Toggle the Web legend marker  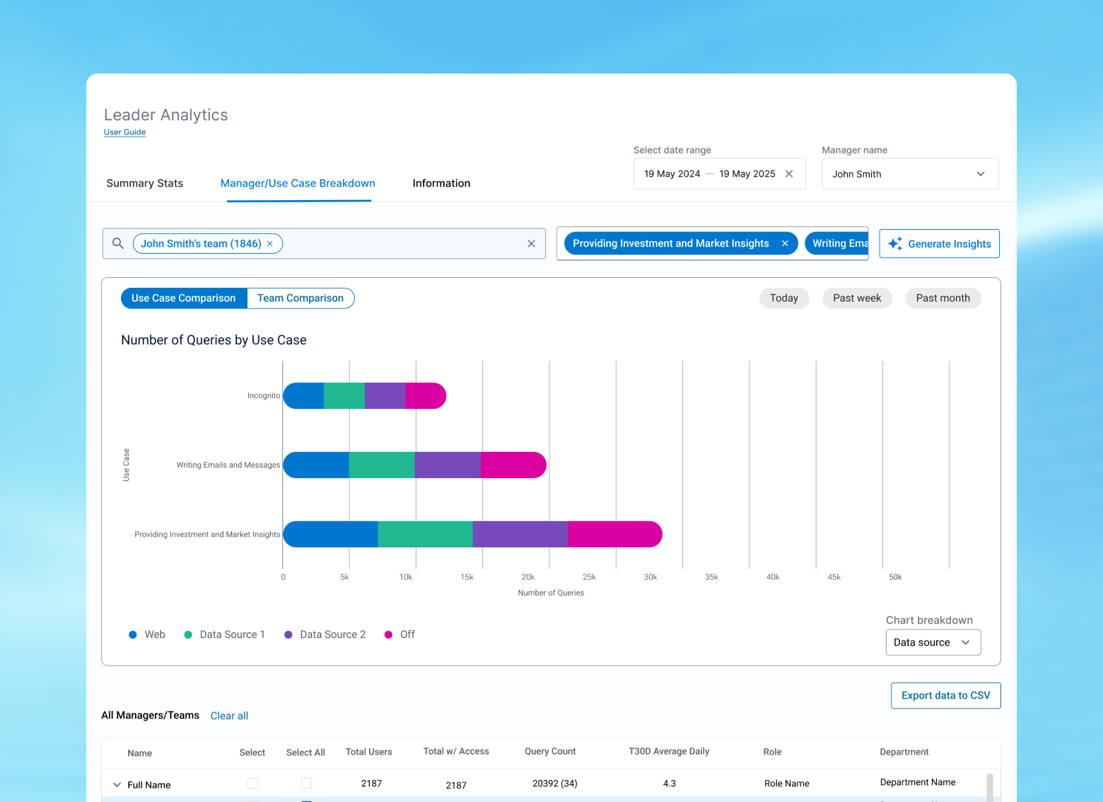pyautogui.click(x=133, y=634)
